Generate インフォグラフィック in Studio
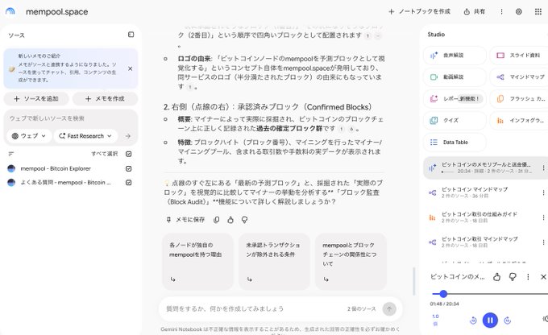This screenshot has width=548, height=335. pos(519,121)
